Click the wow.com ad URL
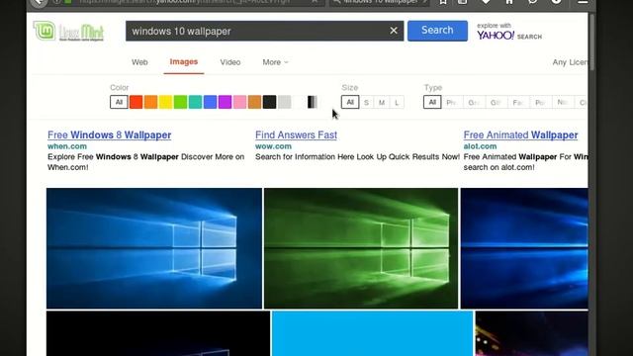The image size is (633, 356). click(273, 146)
